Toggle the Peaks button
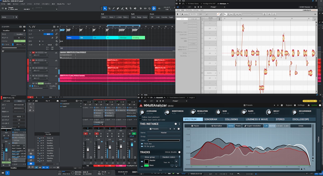 [x=238, y=126]
